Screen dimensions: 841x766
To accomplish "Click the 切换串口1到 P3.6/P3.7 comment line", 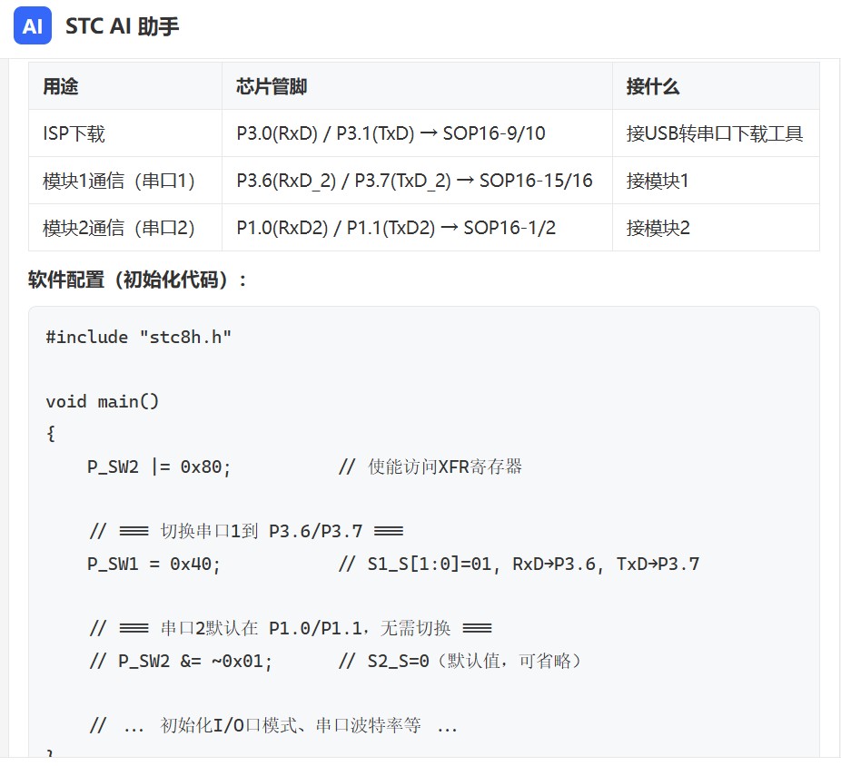I will [x=246, y=531].
